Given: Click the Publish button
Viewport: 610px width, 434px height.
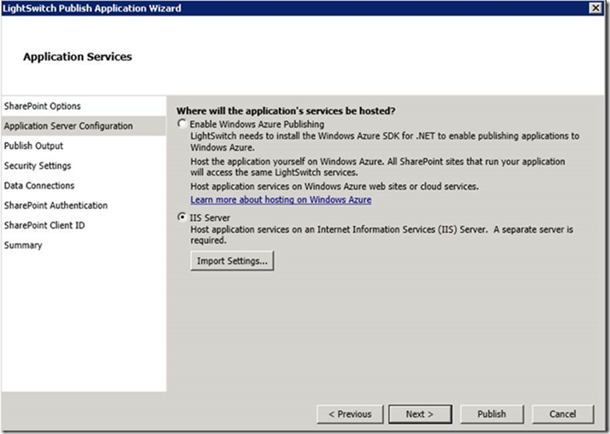Looking at the screenshot, I should [492, 414].
